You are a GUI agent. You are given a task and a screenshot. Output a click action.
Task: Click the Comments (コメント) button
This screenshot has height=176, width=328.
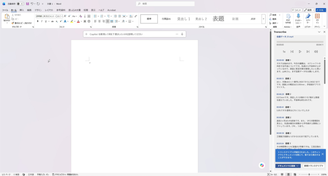click(297, 10)
